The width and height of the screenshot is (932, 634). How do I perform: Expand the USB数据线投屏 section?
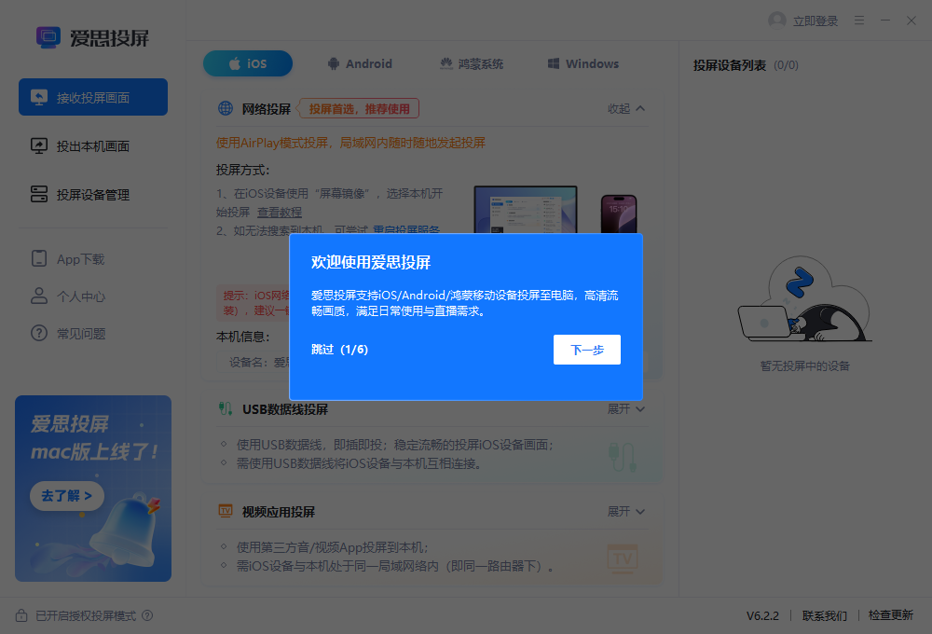tap(626, 408)
